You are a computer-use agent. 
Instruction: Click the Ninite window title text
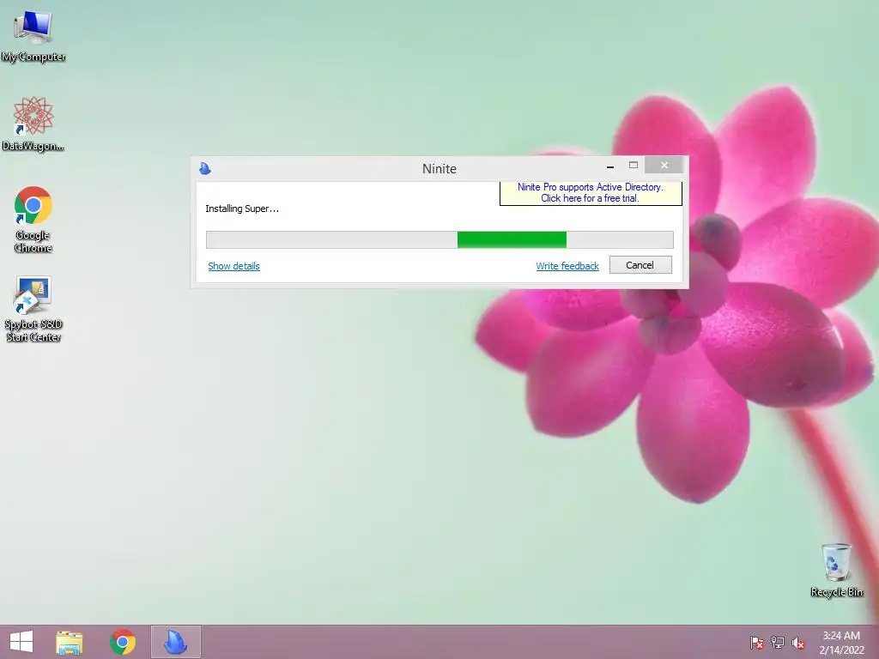tap(439, 169)
